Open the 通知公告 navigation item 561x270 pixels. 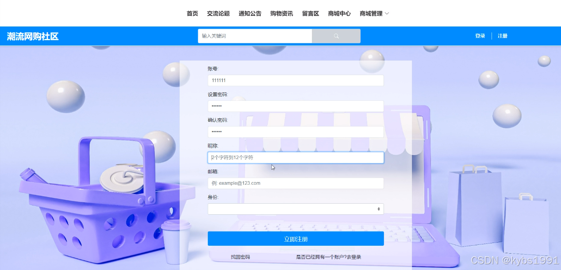[250, 14]
